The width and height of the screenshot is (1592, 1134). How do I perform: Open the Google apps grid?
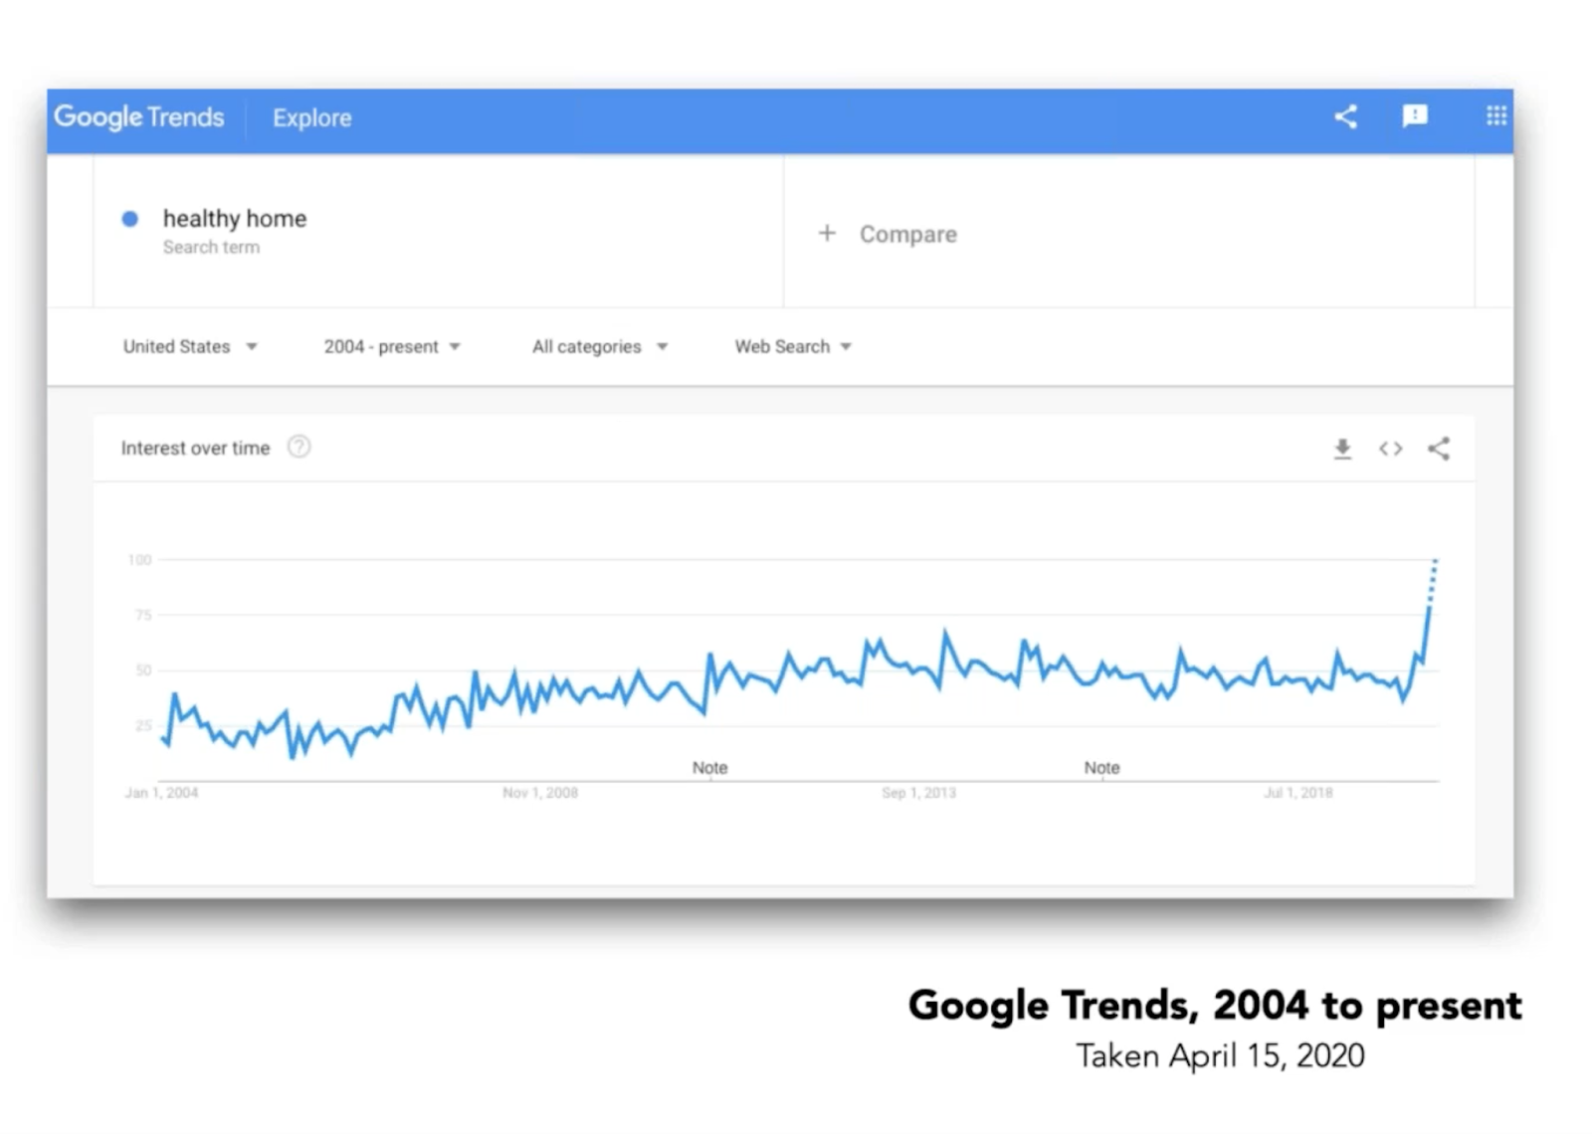coord(1496,116)
